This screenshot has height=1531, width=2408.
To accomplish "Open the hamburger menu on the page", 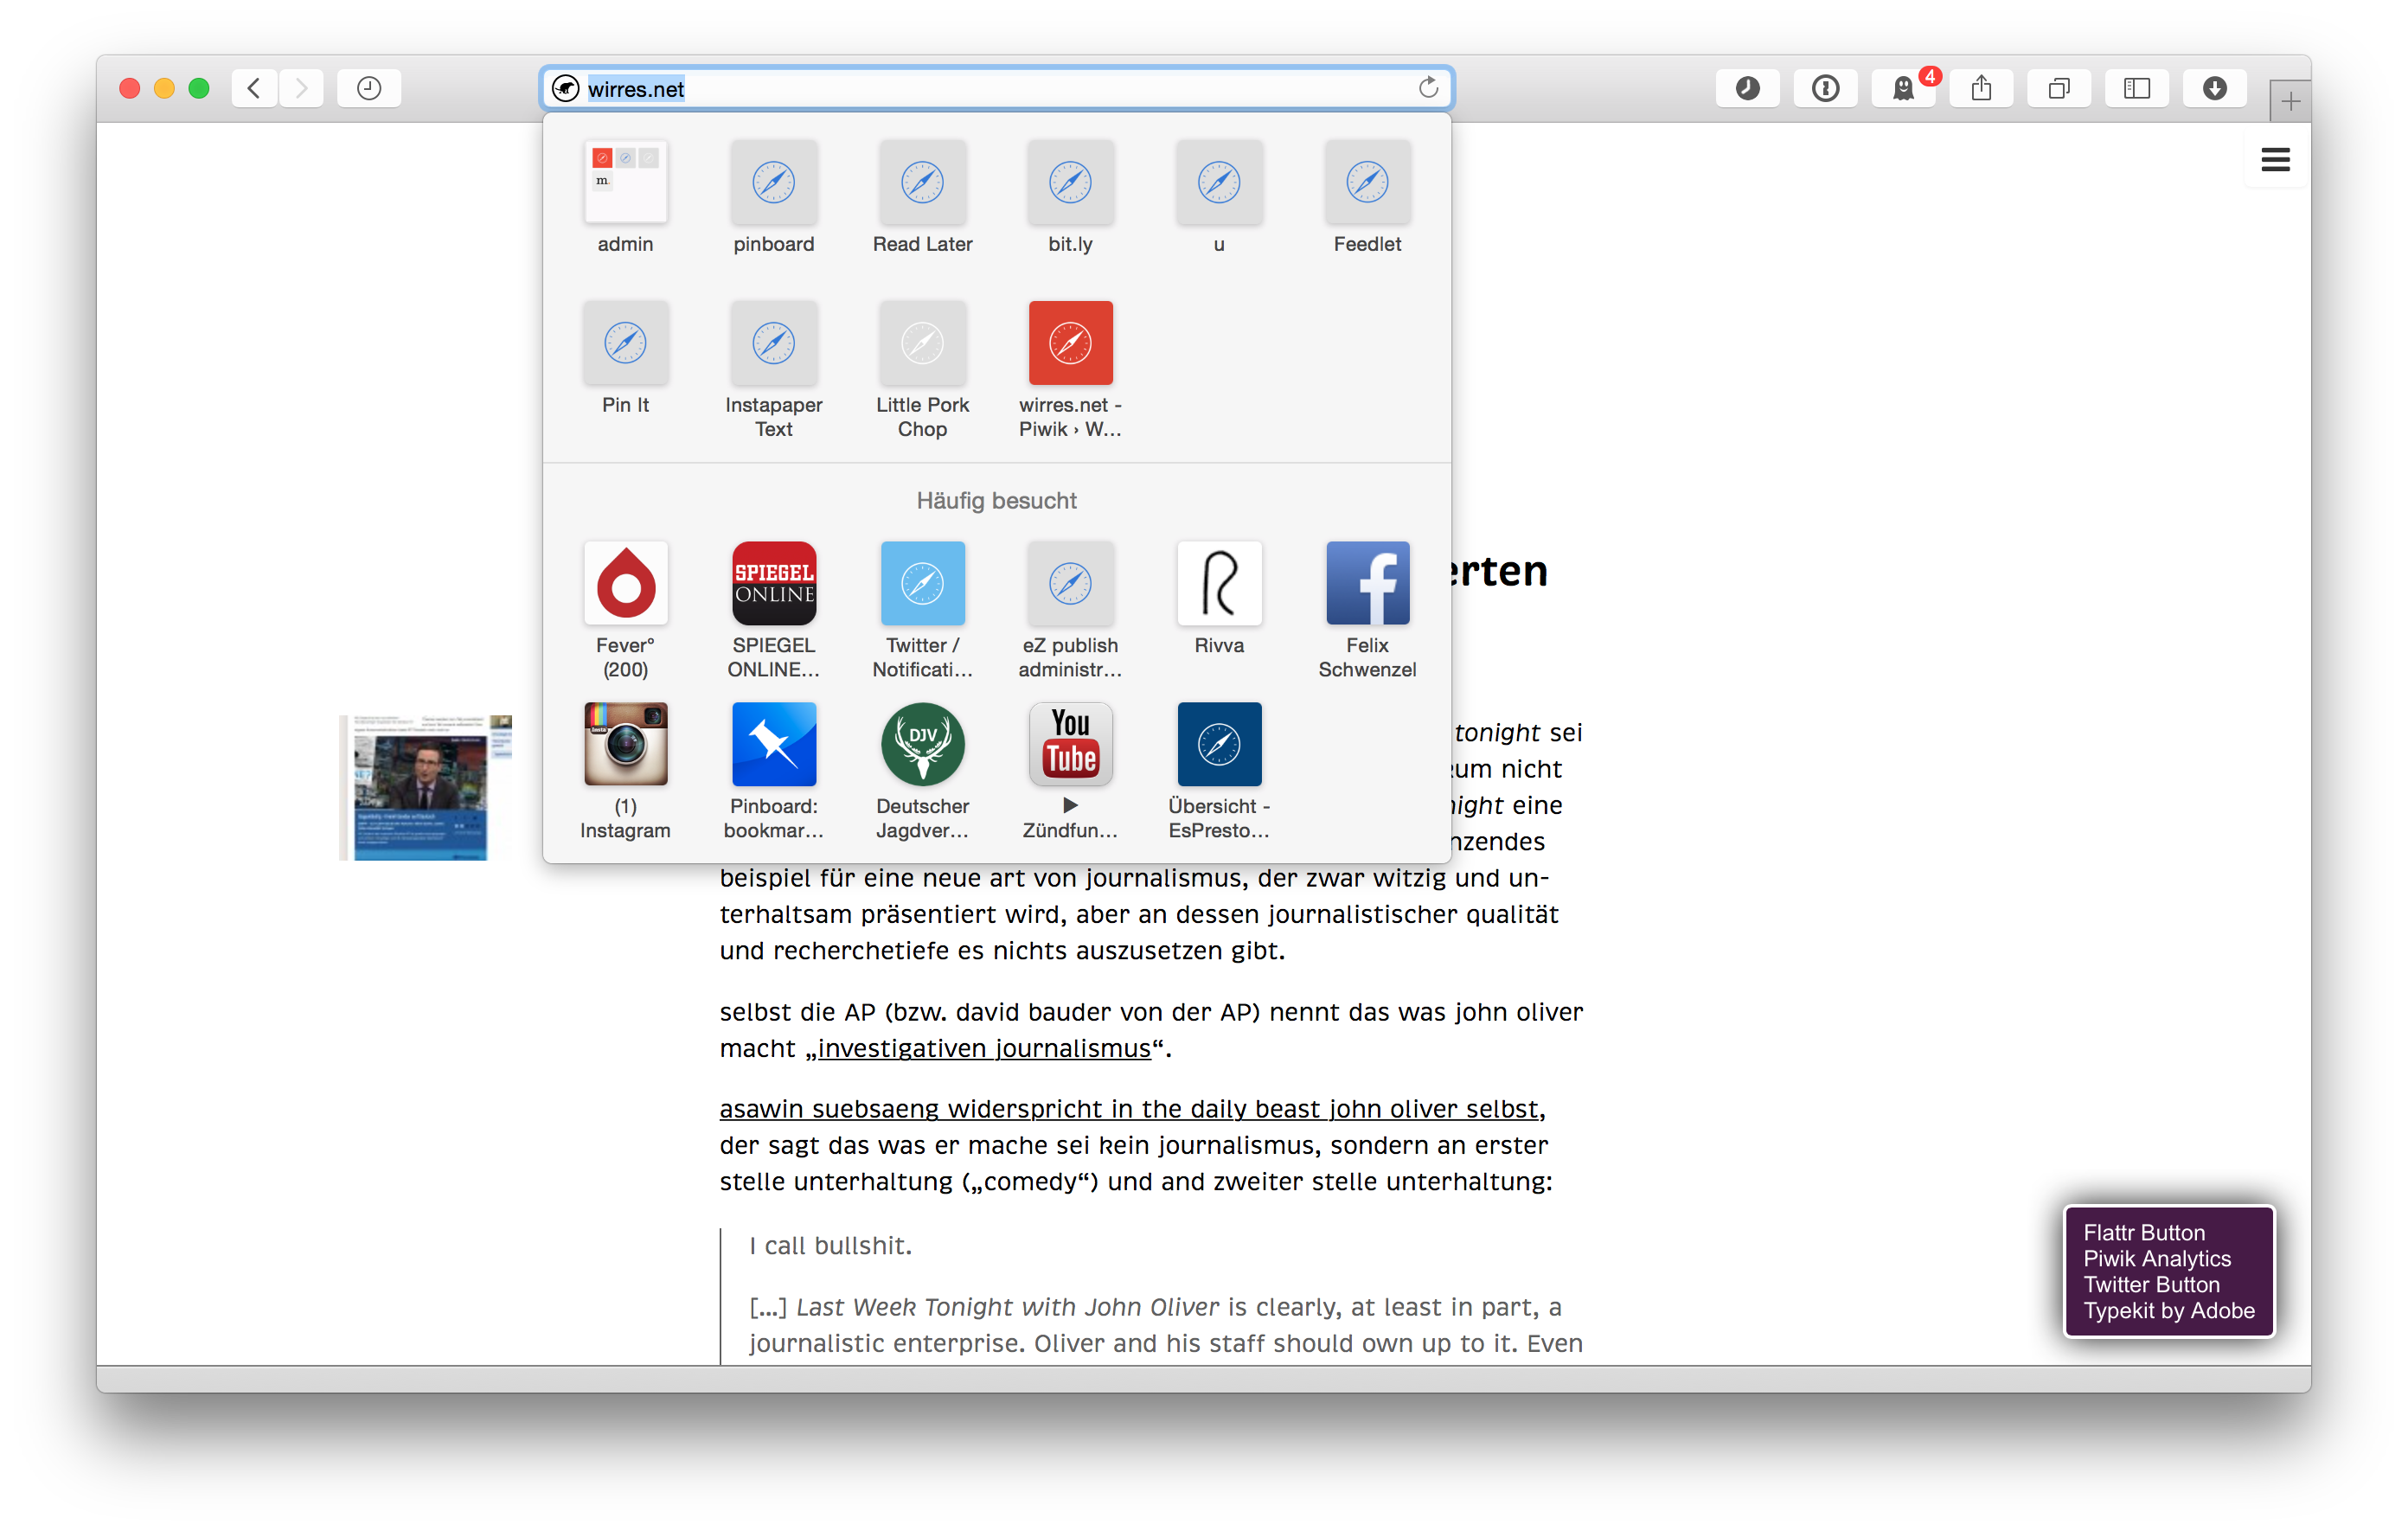I will pos(2276,160).
